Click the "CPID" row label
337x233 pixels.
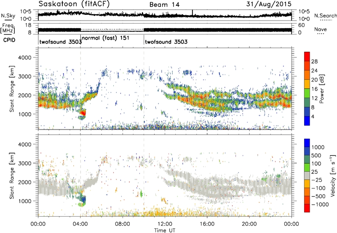pyautogui.click(x=9, y=40)
